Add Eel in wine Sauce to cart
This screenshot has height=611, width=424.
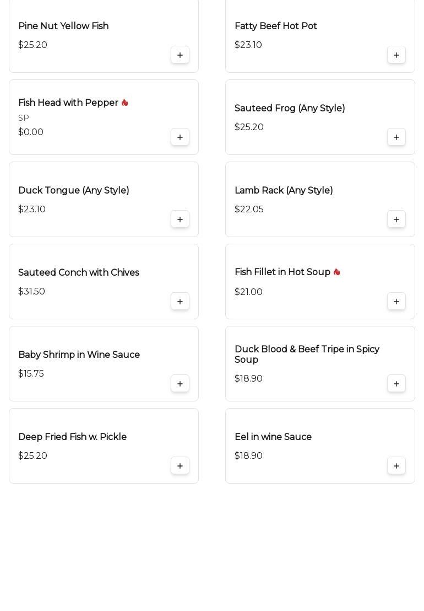pyautogui.click(x=396, y=466)
